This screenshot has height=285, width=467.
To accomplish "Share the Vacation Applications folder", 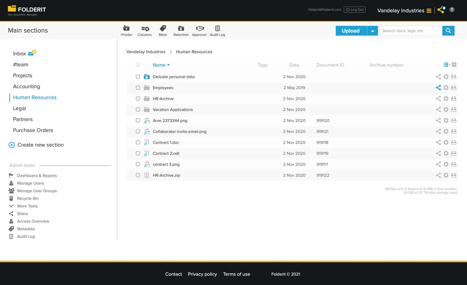I will [x=438, y=109].
